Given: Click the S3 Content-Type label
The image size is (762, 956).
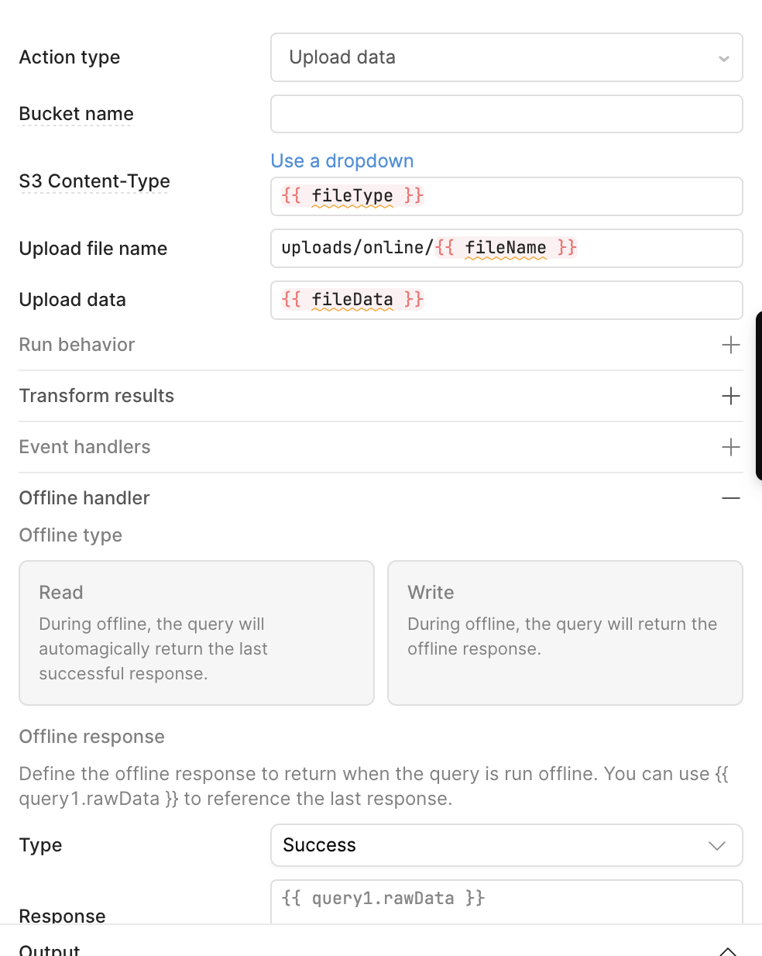Looking at the screenshot, I should tap(94, 181).
